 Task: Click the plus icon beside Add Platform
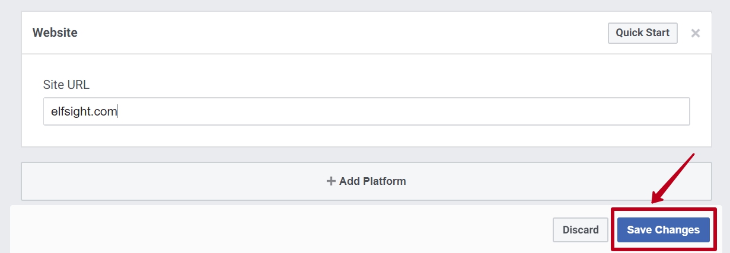point(331,181)
